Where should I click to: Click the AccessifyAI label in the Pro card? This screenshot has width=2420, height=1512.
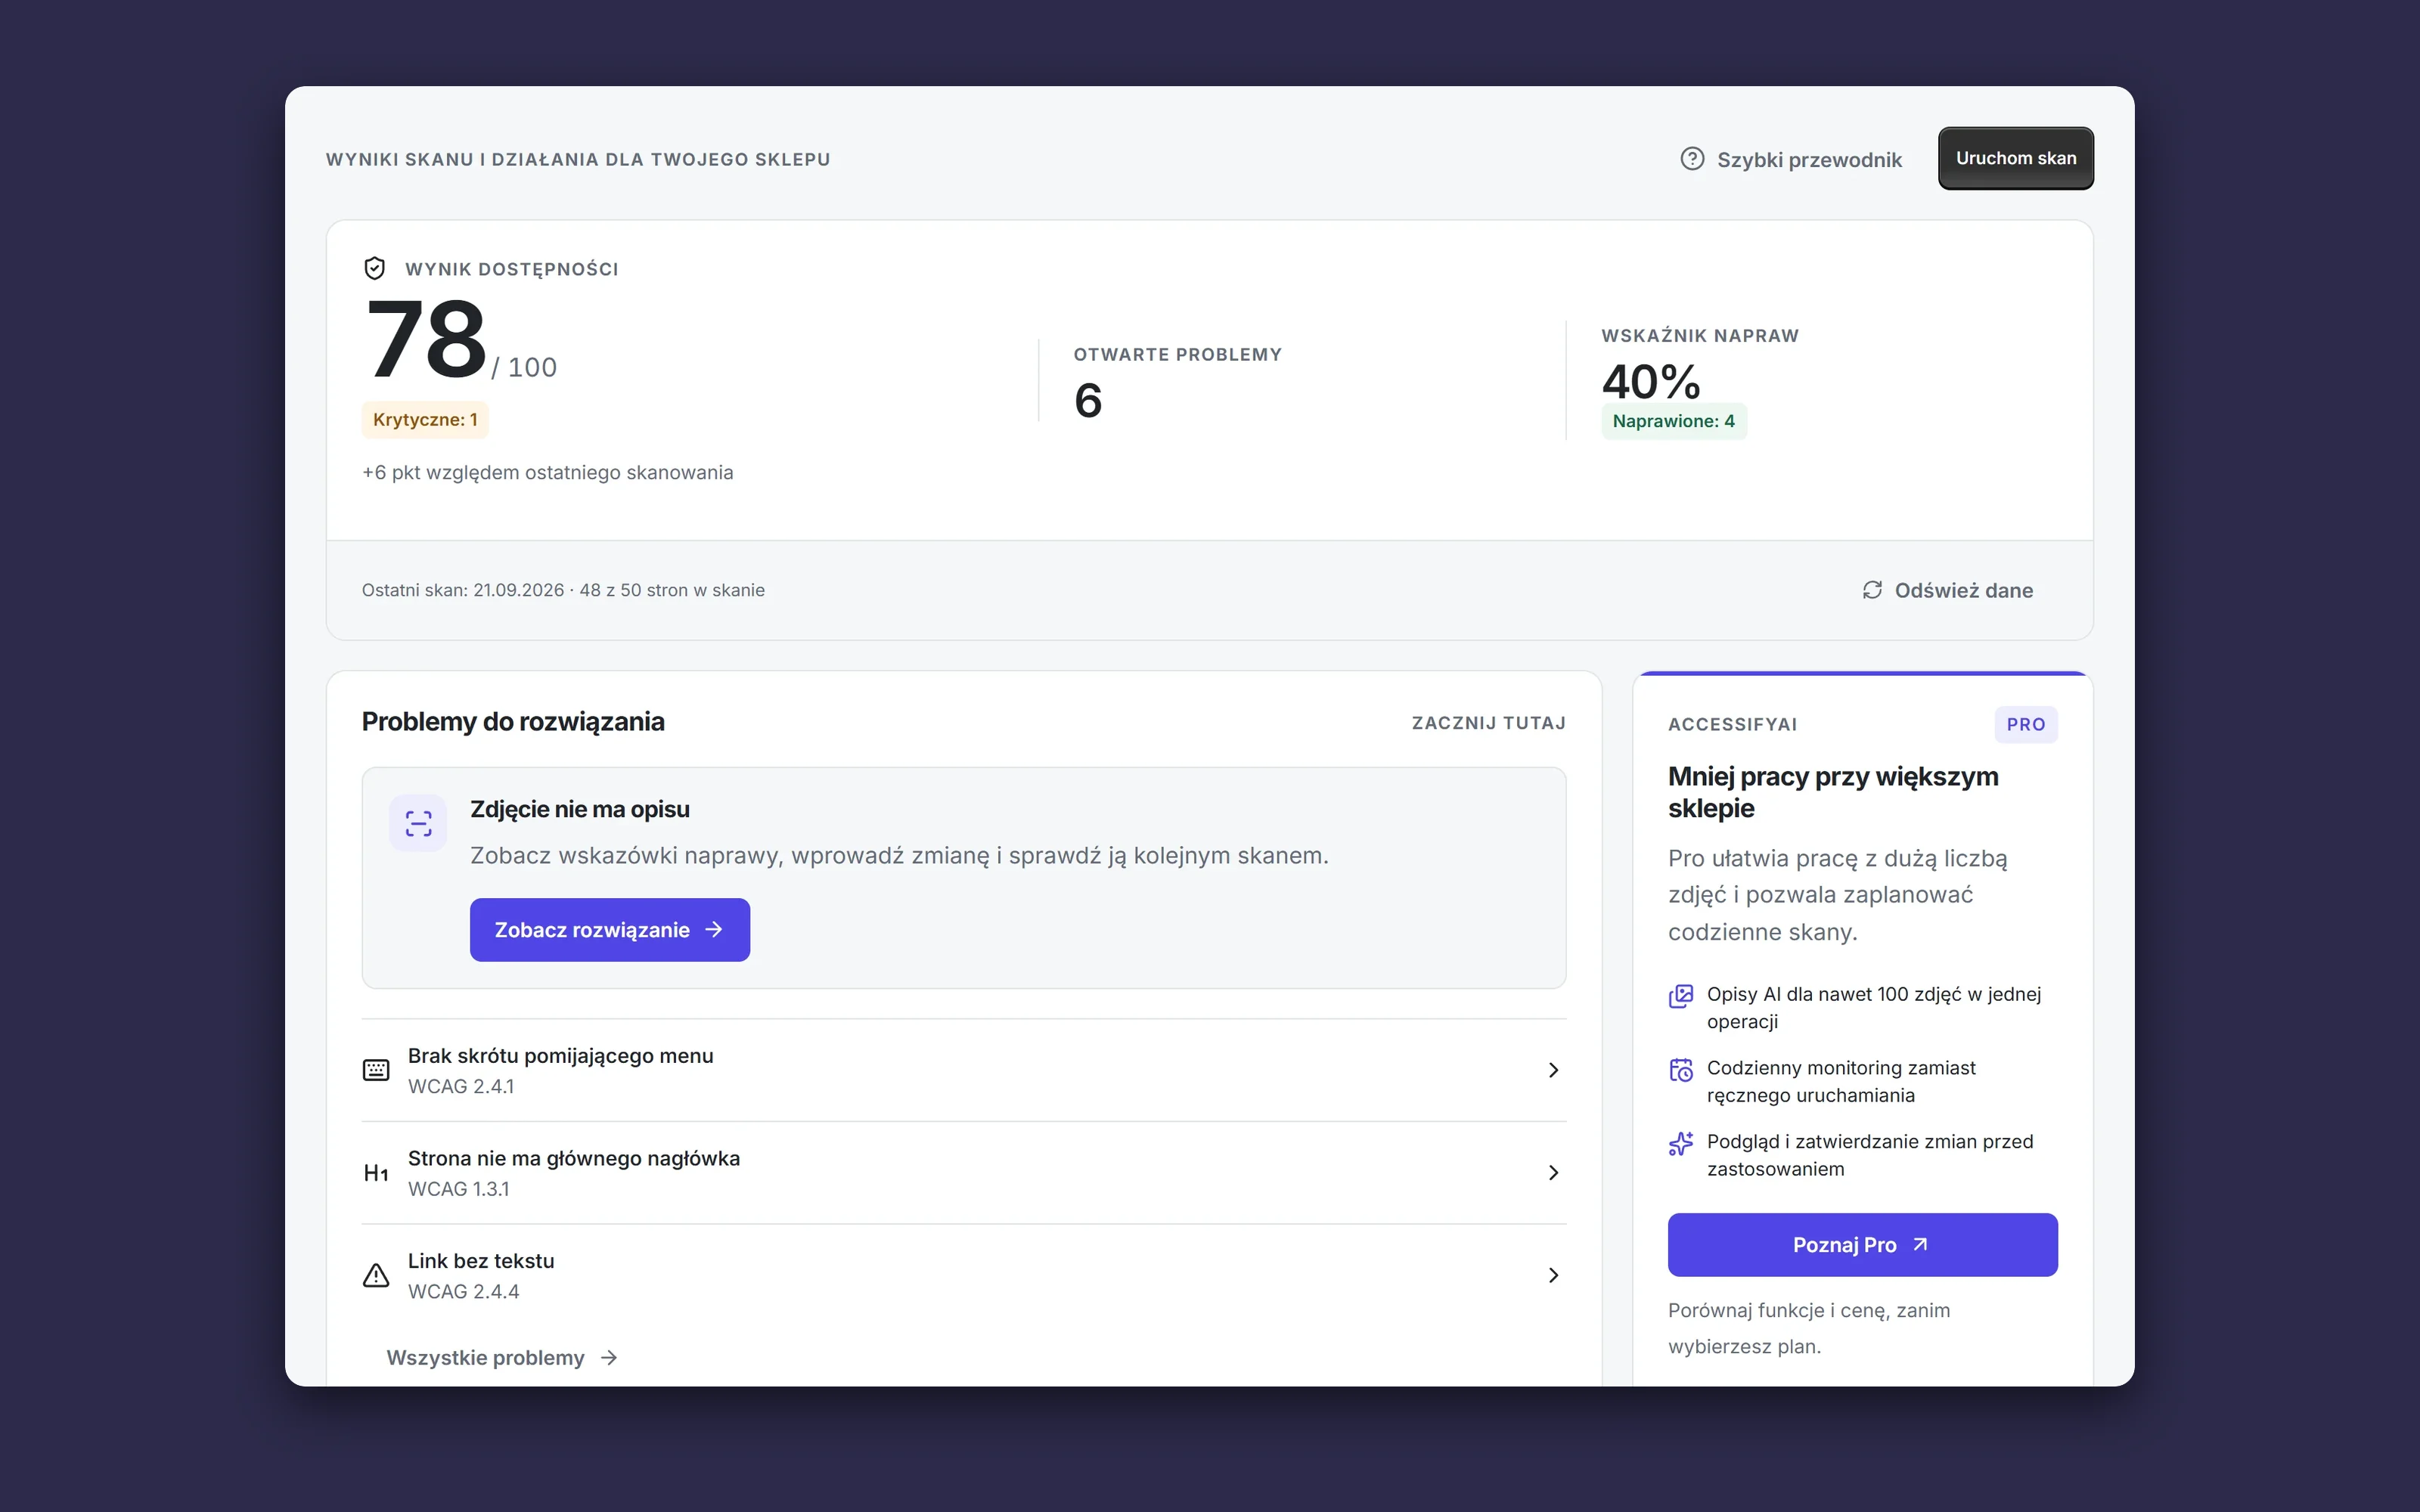[1733, 724]
